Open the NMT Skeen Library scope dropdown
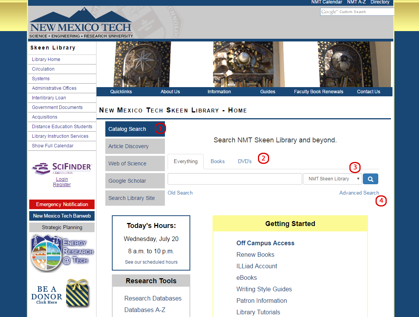The width and height of the screenshot is (419, 317). (333, 179)
